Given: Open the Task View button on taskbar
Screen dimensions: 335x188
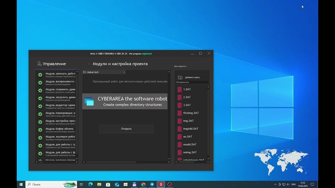Looking at the screenshot, I should click(81, 184).
